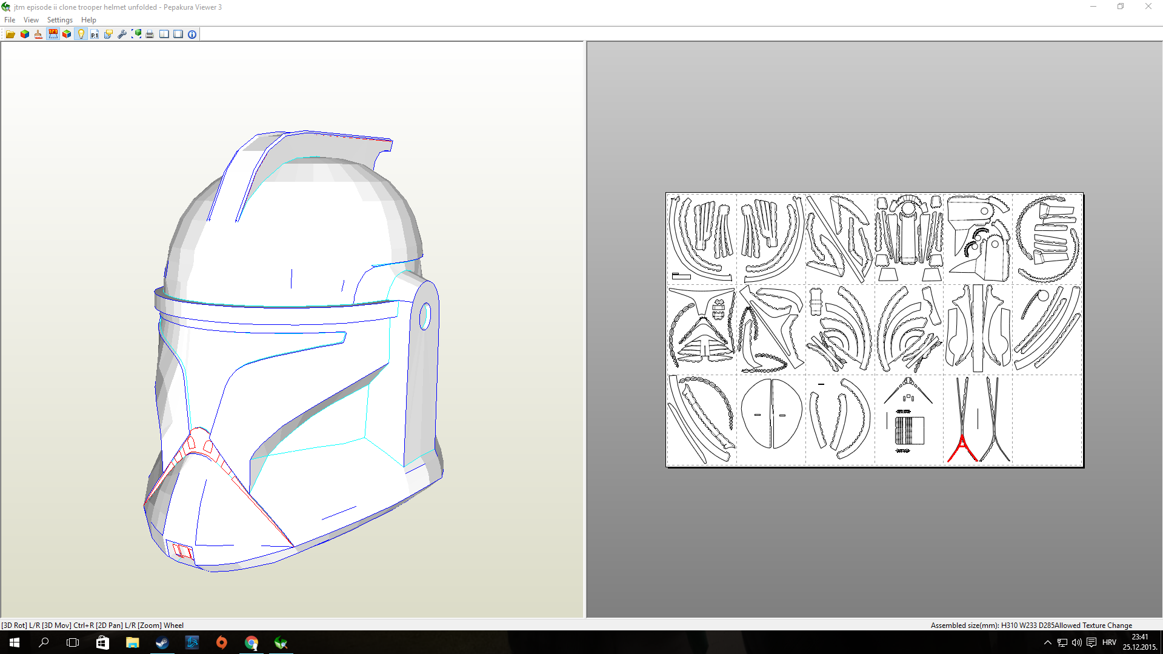
Task: Toggle the solid colored cube view
Action: click(x=25, y=34)
